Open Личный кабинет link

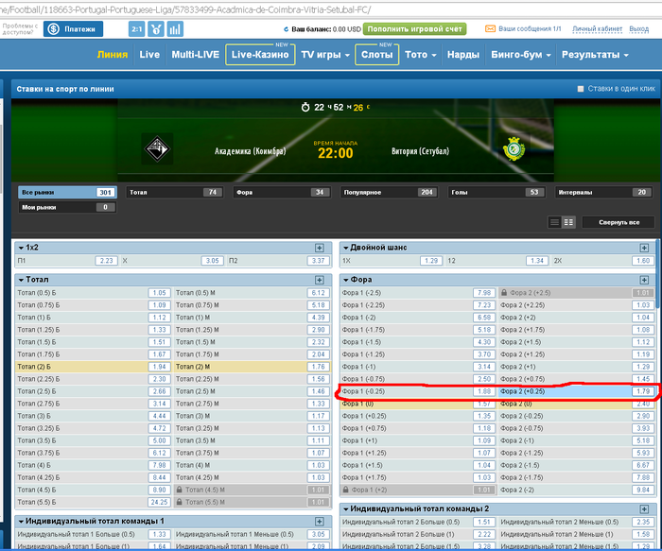[x=597, y=28]
